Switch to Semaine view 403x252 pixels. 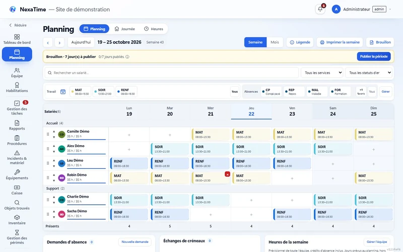pyautogui.click(x=255, y=42)
